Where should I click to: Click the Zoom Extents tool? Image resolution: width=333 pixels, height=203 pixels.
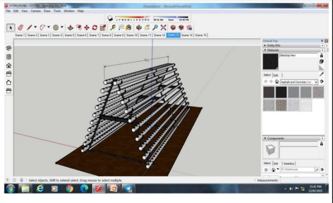tap(163, 28)
